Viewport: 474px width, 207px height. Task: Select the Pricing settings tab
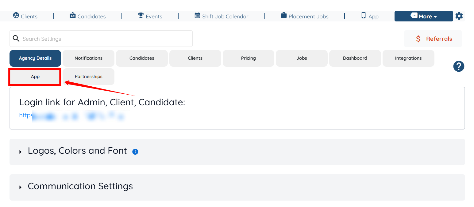(248, 58)
